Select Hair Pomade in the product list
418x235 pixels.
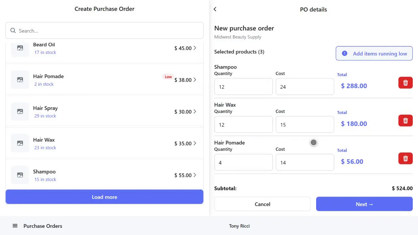point(48,76)
